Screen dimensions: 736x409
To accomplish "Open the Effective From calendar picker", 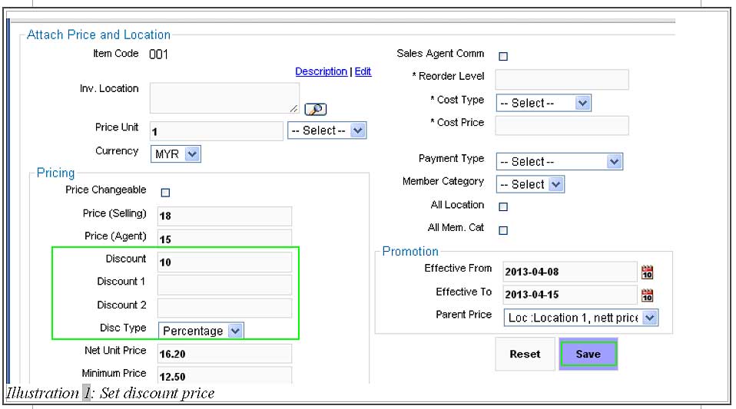I will (648, 272).
